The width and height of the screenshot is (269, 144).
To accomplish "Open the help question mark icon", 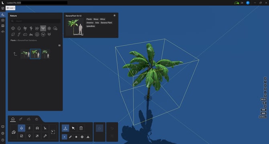I will coord(3,140).
